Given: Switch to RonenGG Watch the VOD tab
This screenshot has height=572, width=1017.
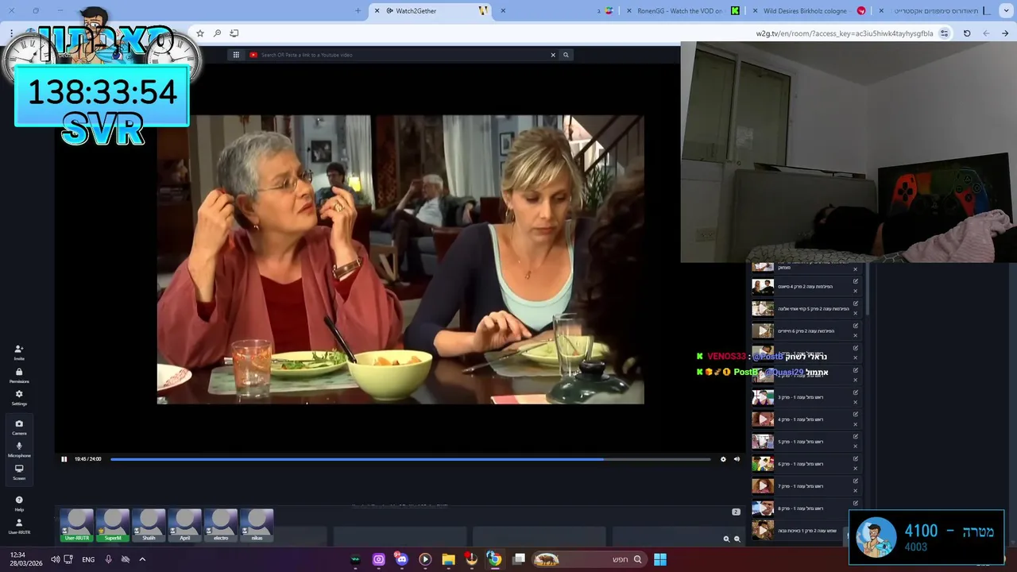Looking at the screenshot, I should point(681,10).
